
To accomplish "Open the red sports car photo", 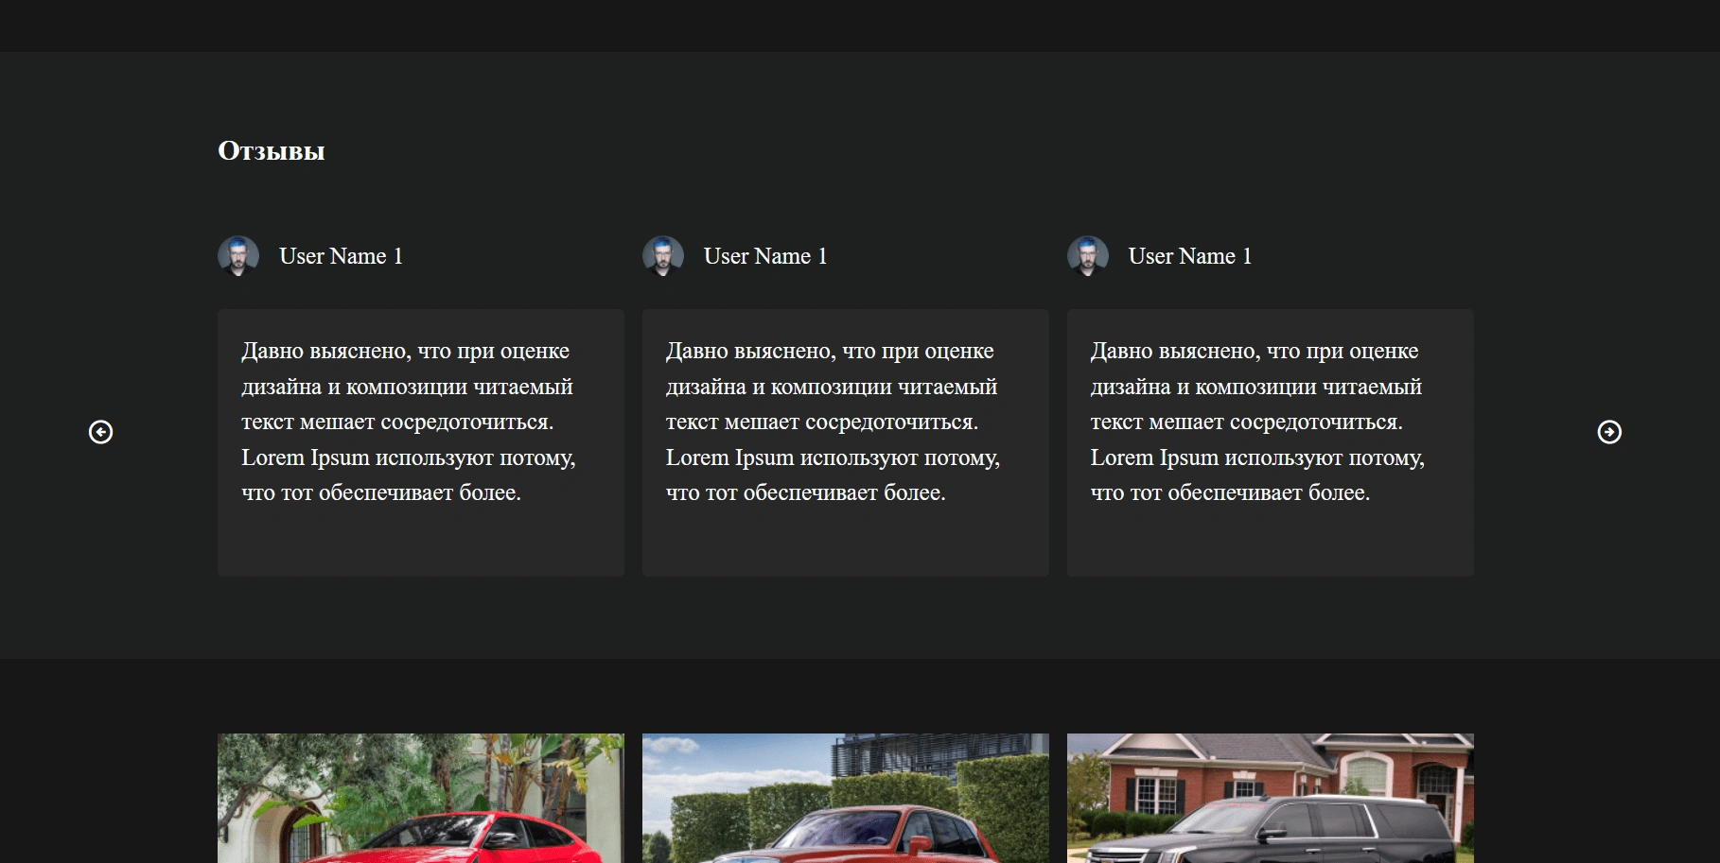I will pos(421,798).
